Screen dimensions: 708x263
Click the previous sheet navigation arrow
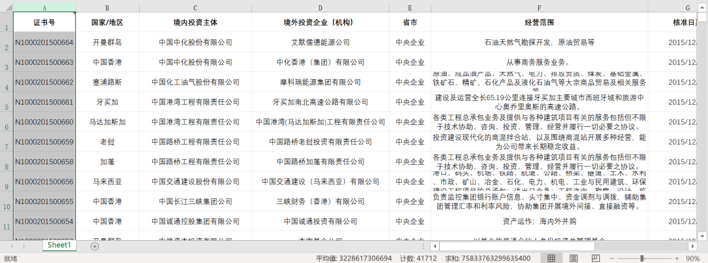[x=12, y=247]
